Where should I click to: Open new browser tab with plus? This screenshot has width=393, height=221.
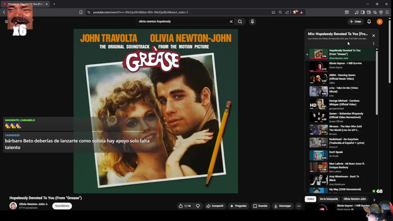54,4
